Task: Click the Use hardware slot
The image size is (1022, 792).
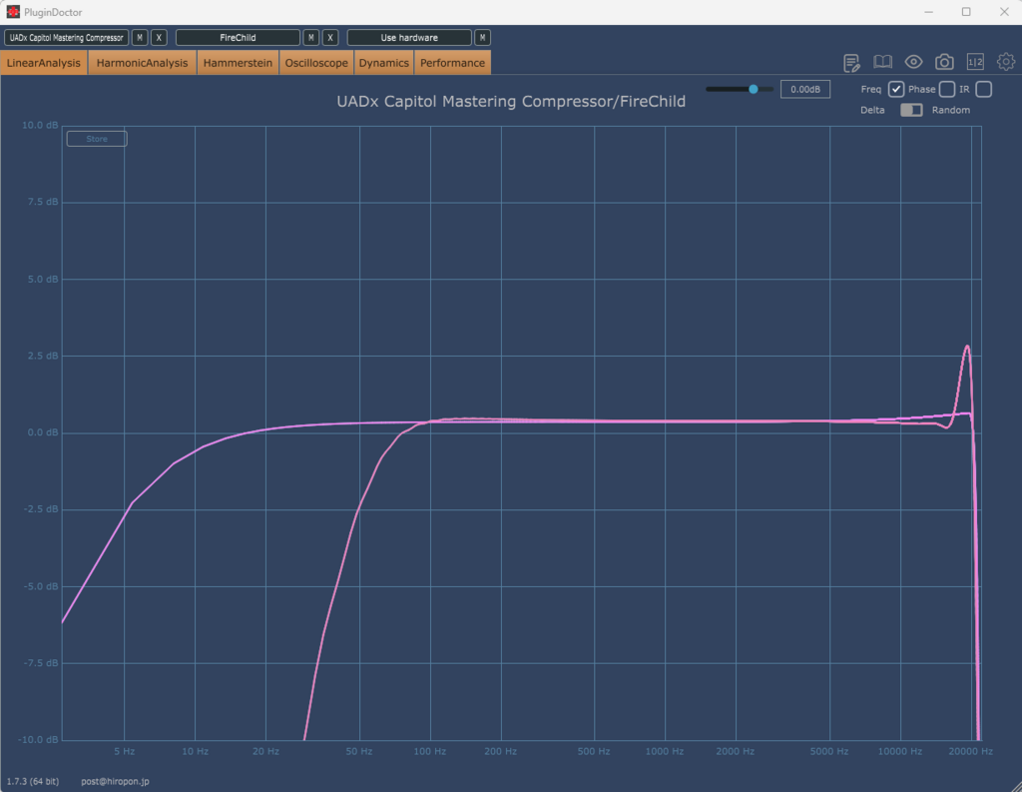Action: (x=409, y=38)
